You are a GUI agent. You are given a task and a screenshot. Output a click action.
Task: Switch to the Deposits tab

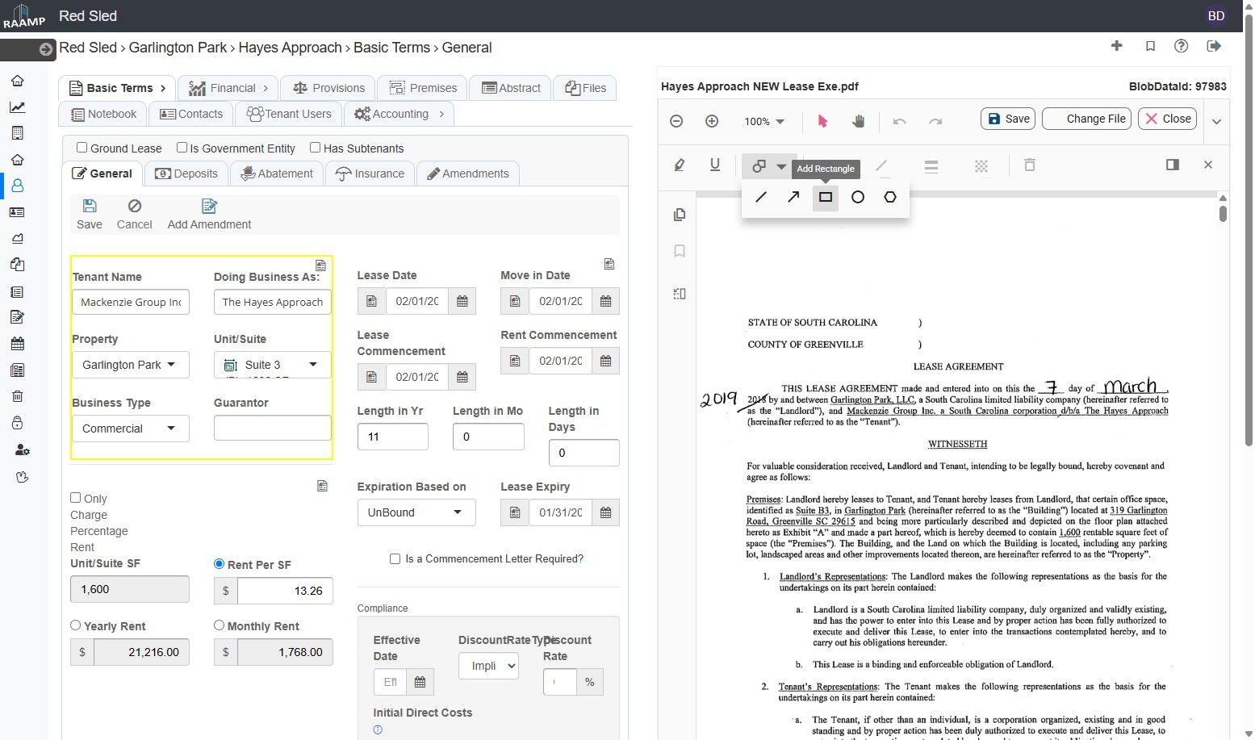[186, 174]
